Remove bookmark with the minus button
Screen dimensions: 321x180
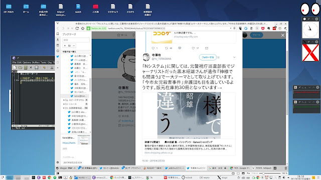[x=74, y=45]
